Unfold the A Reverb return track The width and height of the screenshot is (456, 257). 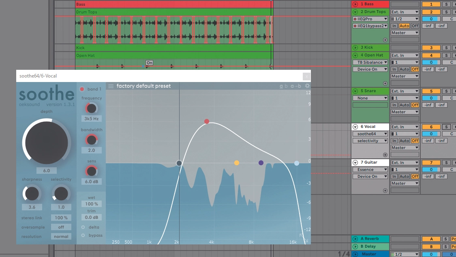point(355,239)
